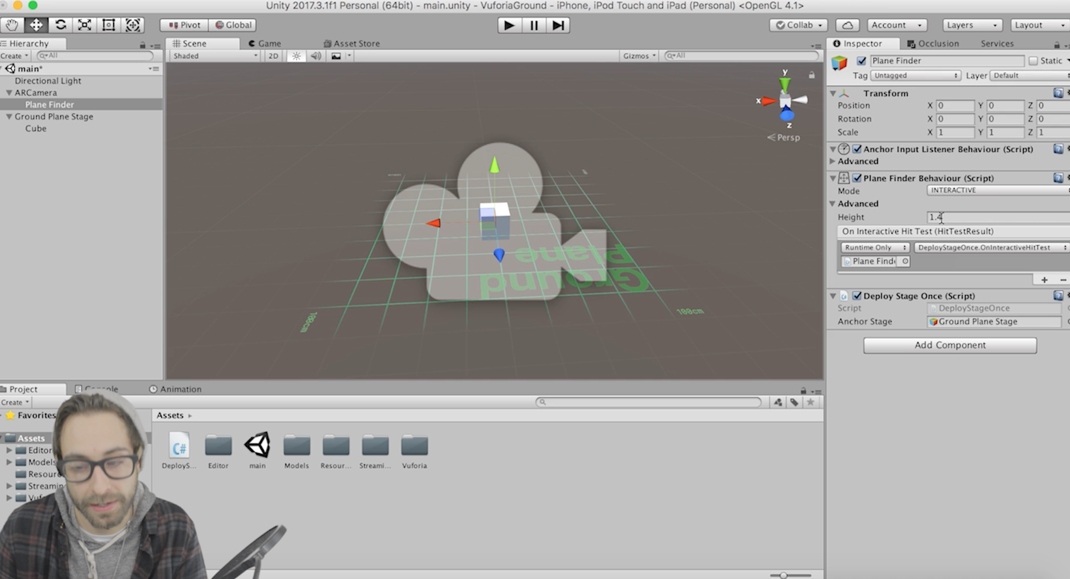Collapse Ground Plane Stage node
Image resolution: width=1070 pixels, height=579 pixels.
click(x=9, y=117)
